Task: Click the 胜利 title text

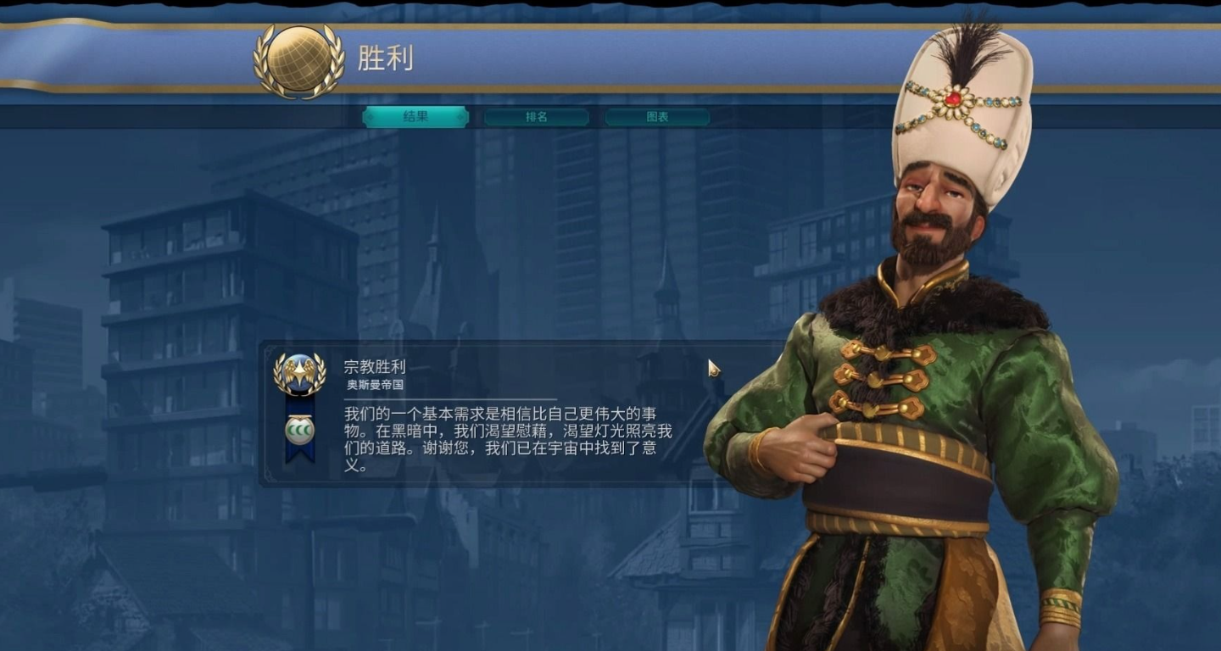Action: (386, 58)
